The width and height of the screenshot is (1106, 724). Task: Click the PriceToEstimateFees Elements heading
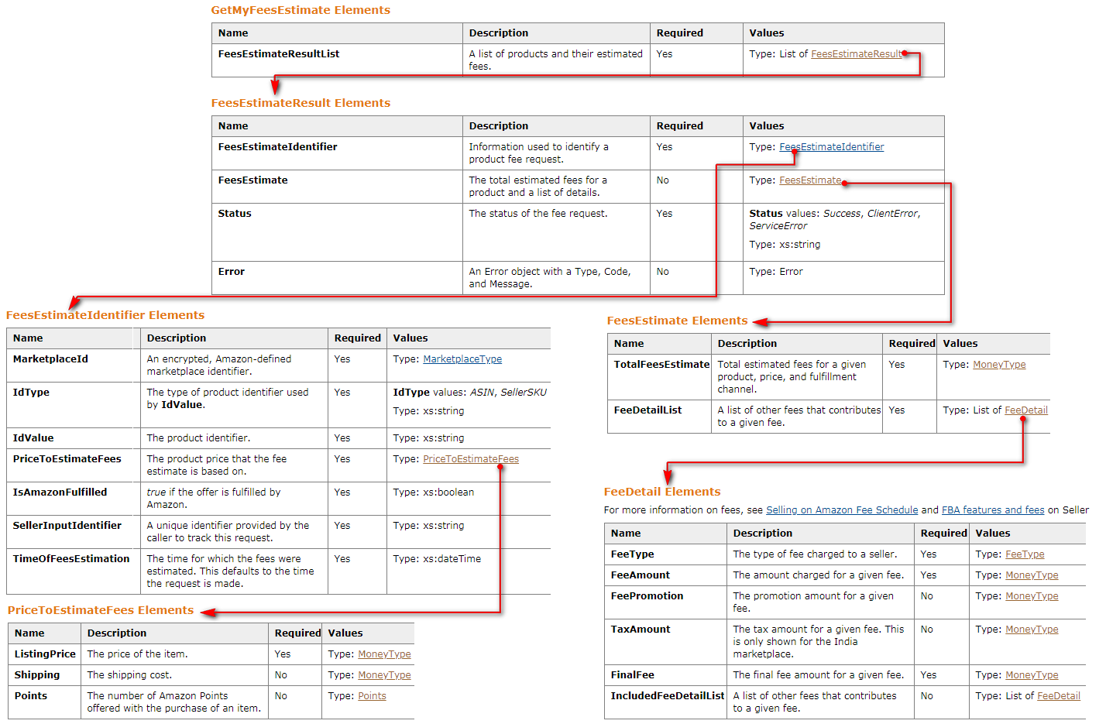[x=101, y=610]
